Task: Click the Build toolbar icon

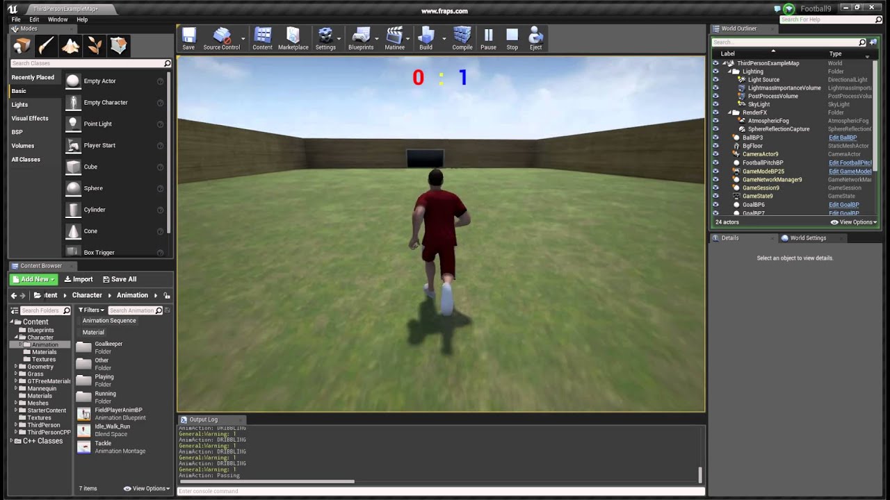Action: click(x=426, y=38)
